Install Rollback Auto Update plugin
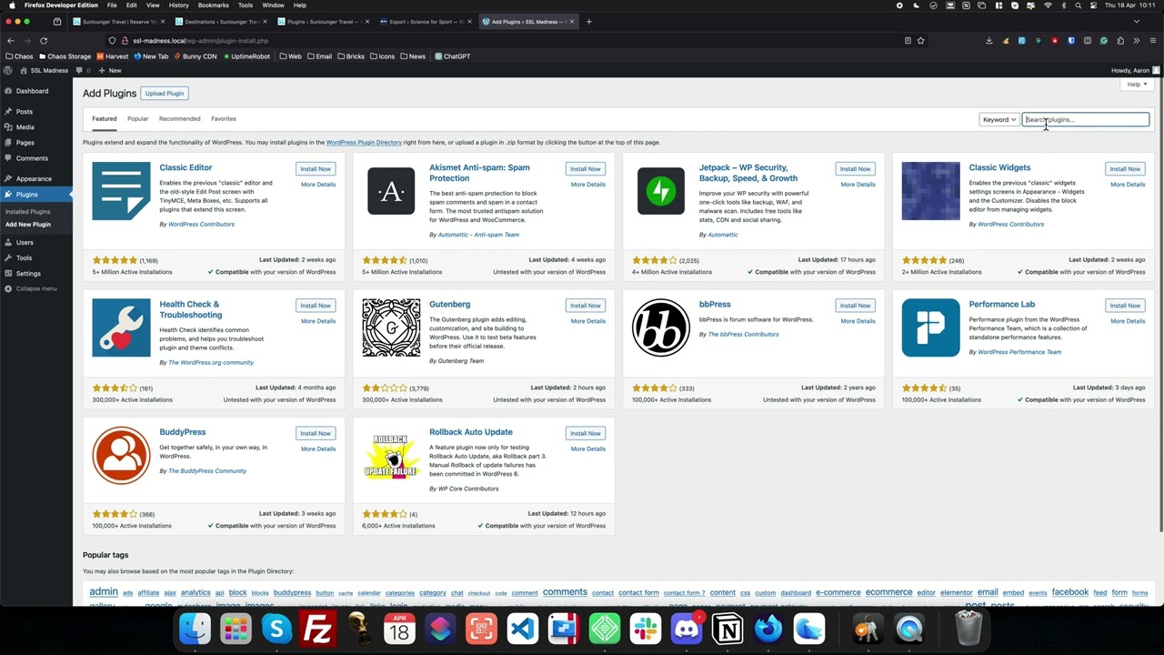Image resolution: width=1164 pixels, height=655 pixels. pyautogui.click(x=586, y=433)
